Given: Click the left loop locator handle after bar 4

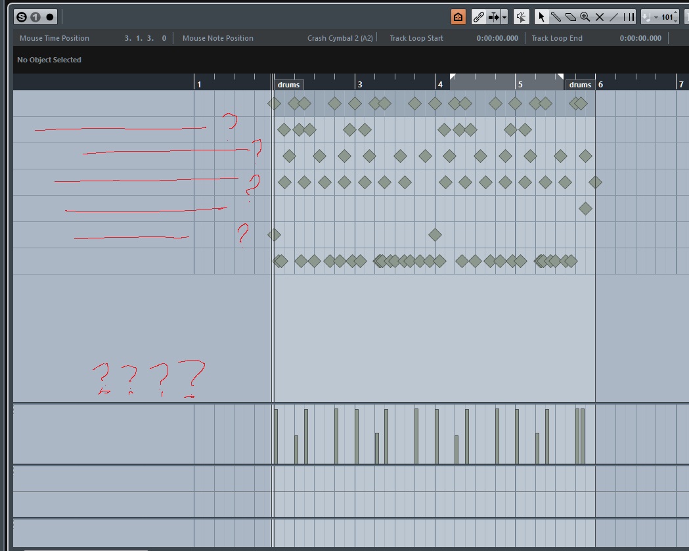Looking at the screenshot, I should [453, 77].
